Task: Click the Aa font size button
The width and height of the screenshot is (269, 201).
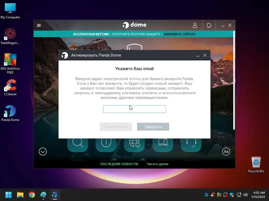Action: pyautogui.click(x=226, y=152)
